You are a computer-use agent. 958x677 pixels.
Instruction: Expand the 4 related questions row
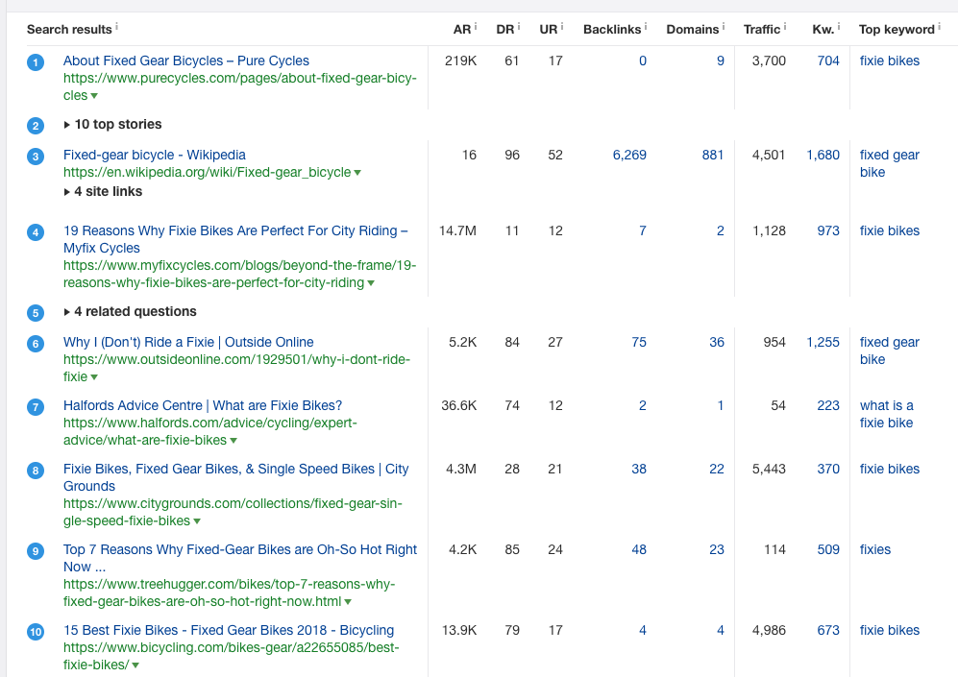130,312
